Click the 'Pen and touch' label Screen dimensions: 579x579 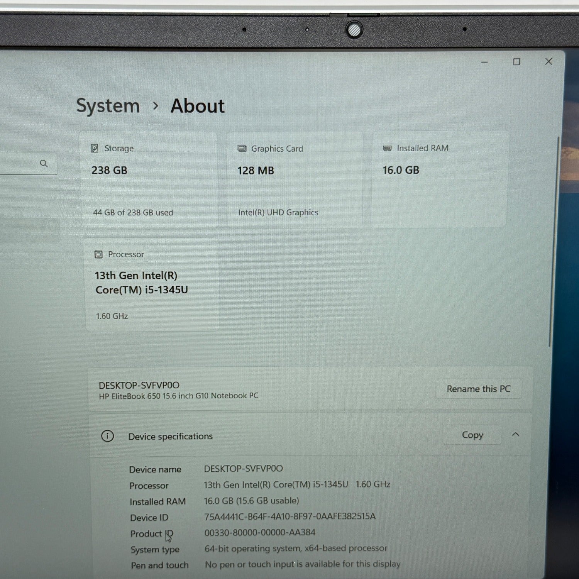point(160,565)
